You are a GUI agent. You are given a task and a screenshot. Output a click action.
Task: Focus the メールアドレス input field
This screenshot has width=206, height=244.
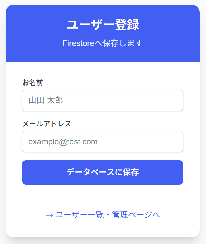pyautogui.click(x=102, y=142)
